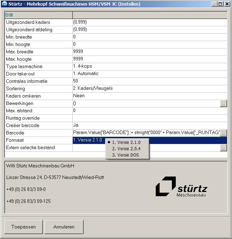Choose 2. Versie 2.5.4 from popup
The image size is (232, 239).
(126, 148)
